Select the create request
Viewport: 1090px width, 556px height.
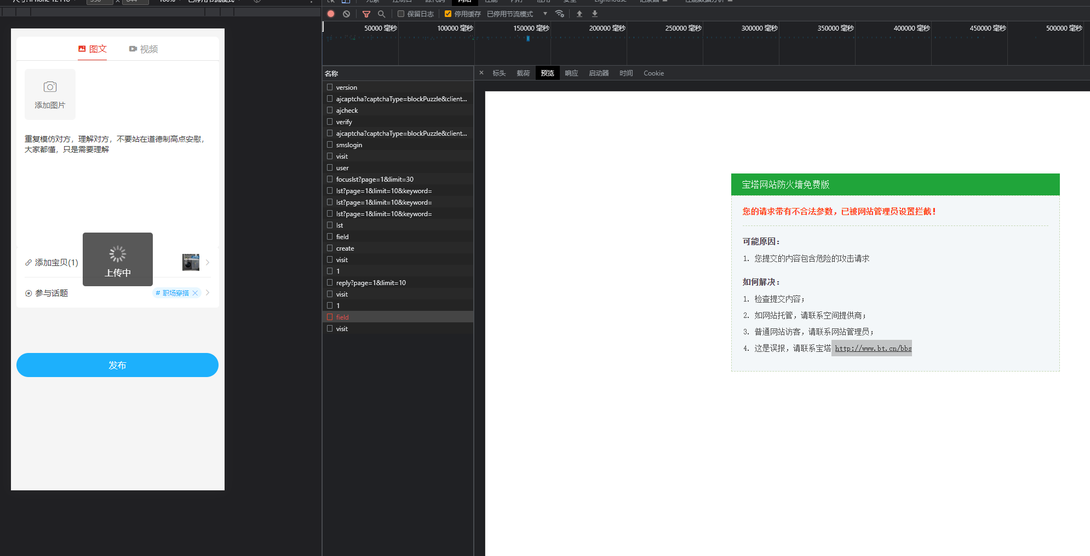click(x=398, y=248)
